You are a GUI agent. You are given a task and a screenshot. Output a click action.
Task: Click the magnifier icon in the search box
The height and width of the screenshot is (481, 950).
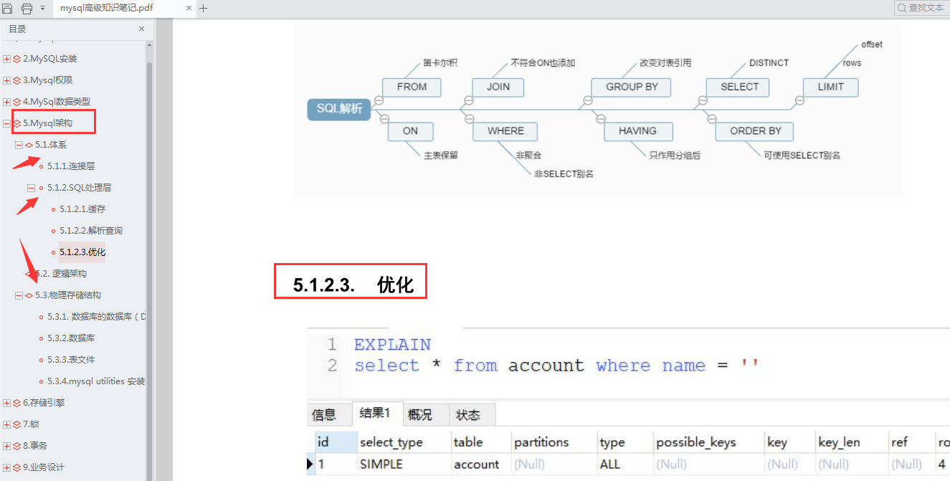(x=902, y=8)
